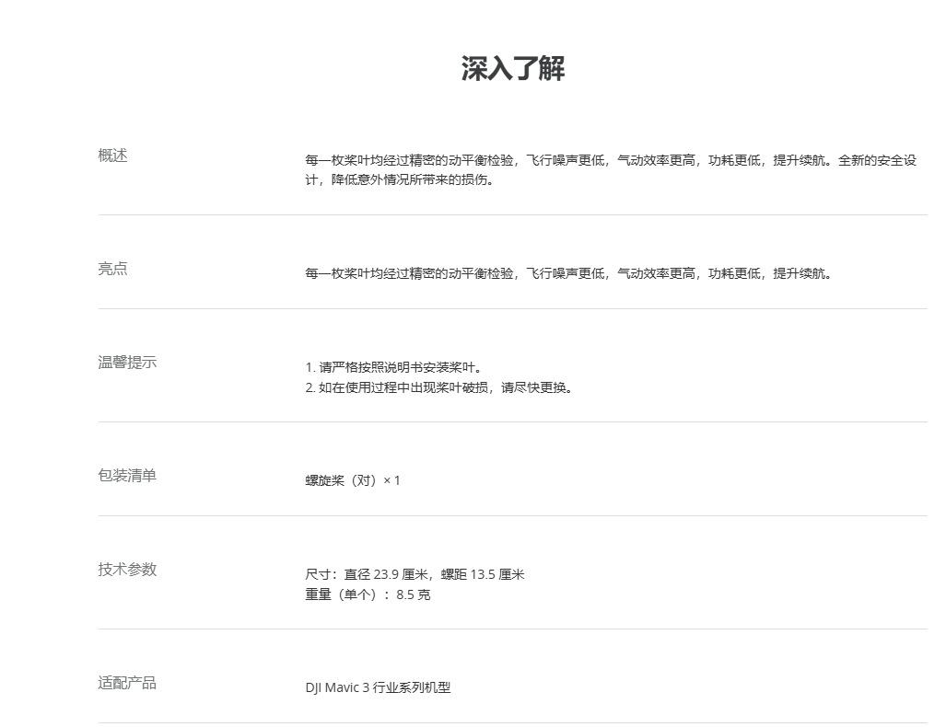Click the 尺寸 spec label text

319,574
